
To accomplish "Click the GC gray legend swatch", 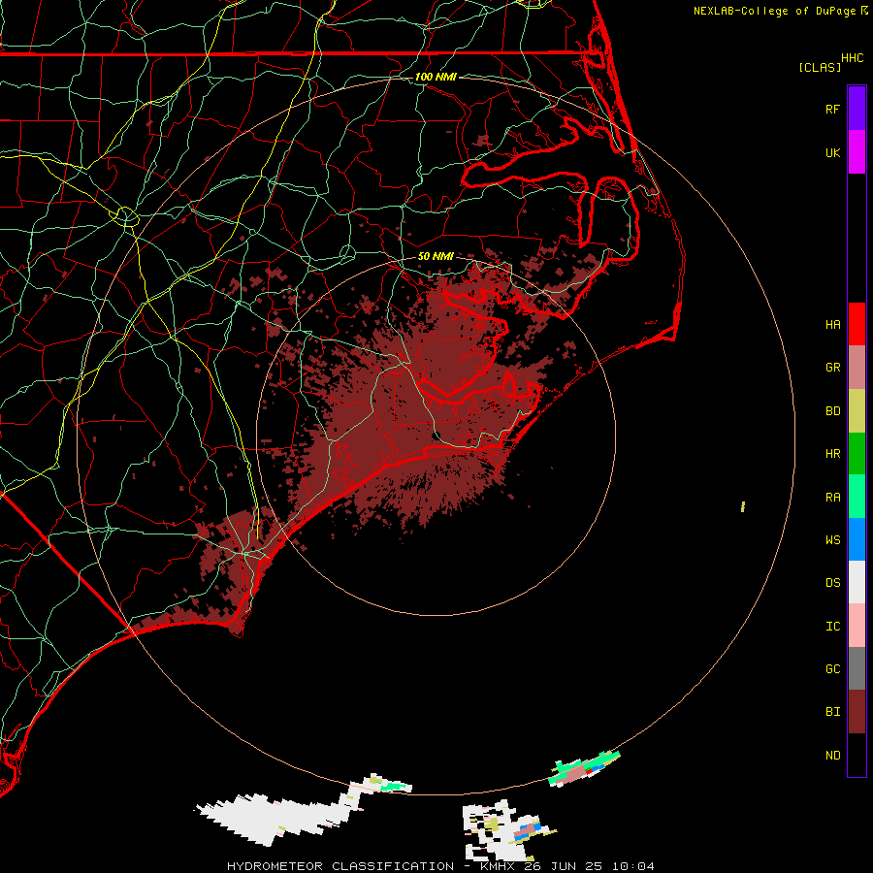I will [x=857, y=668].
